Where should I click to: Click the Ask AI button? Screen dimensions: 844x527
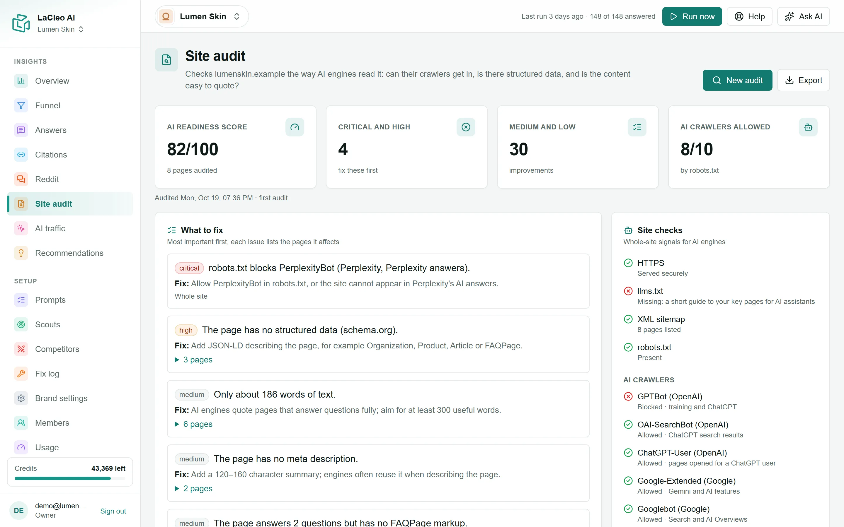[803, 16]
